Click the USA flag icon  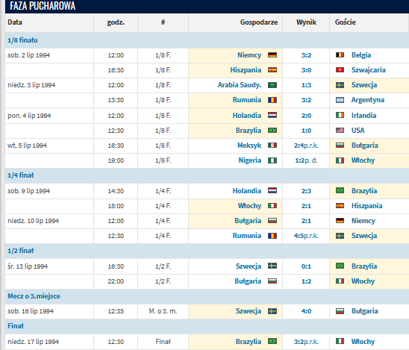point(340,131)
